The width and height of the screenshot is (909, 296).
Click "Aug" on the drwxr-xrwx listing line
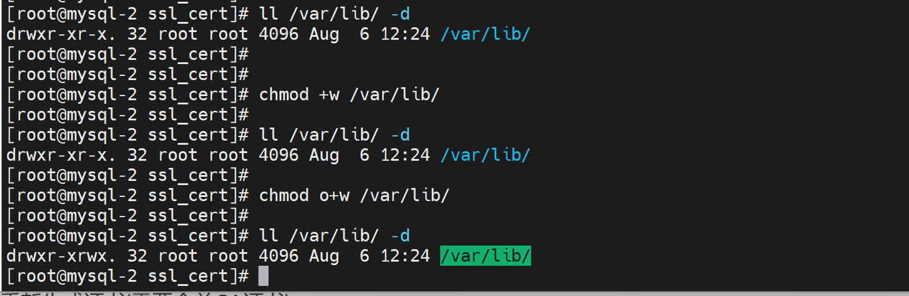click(324, 256)
